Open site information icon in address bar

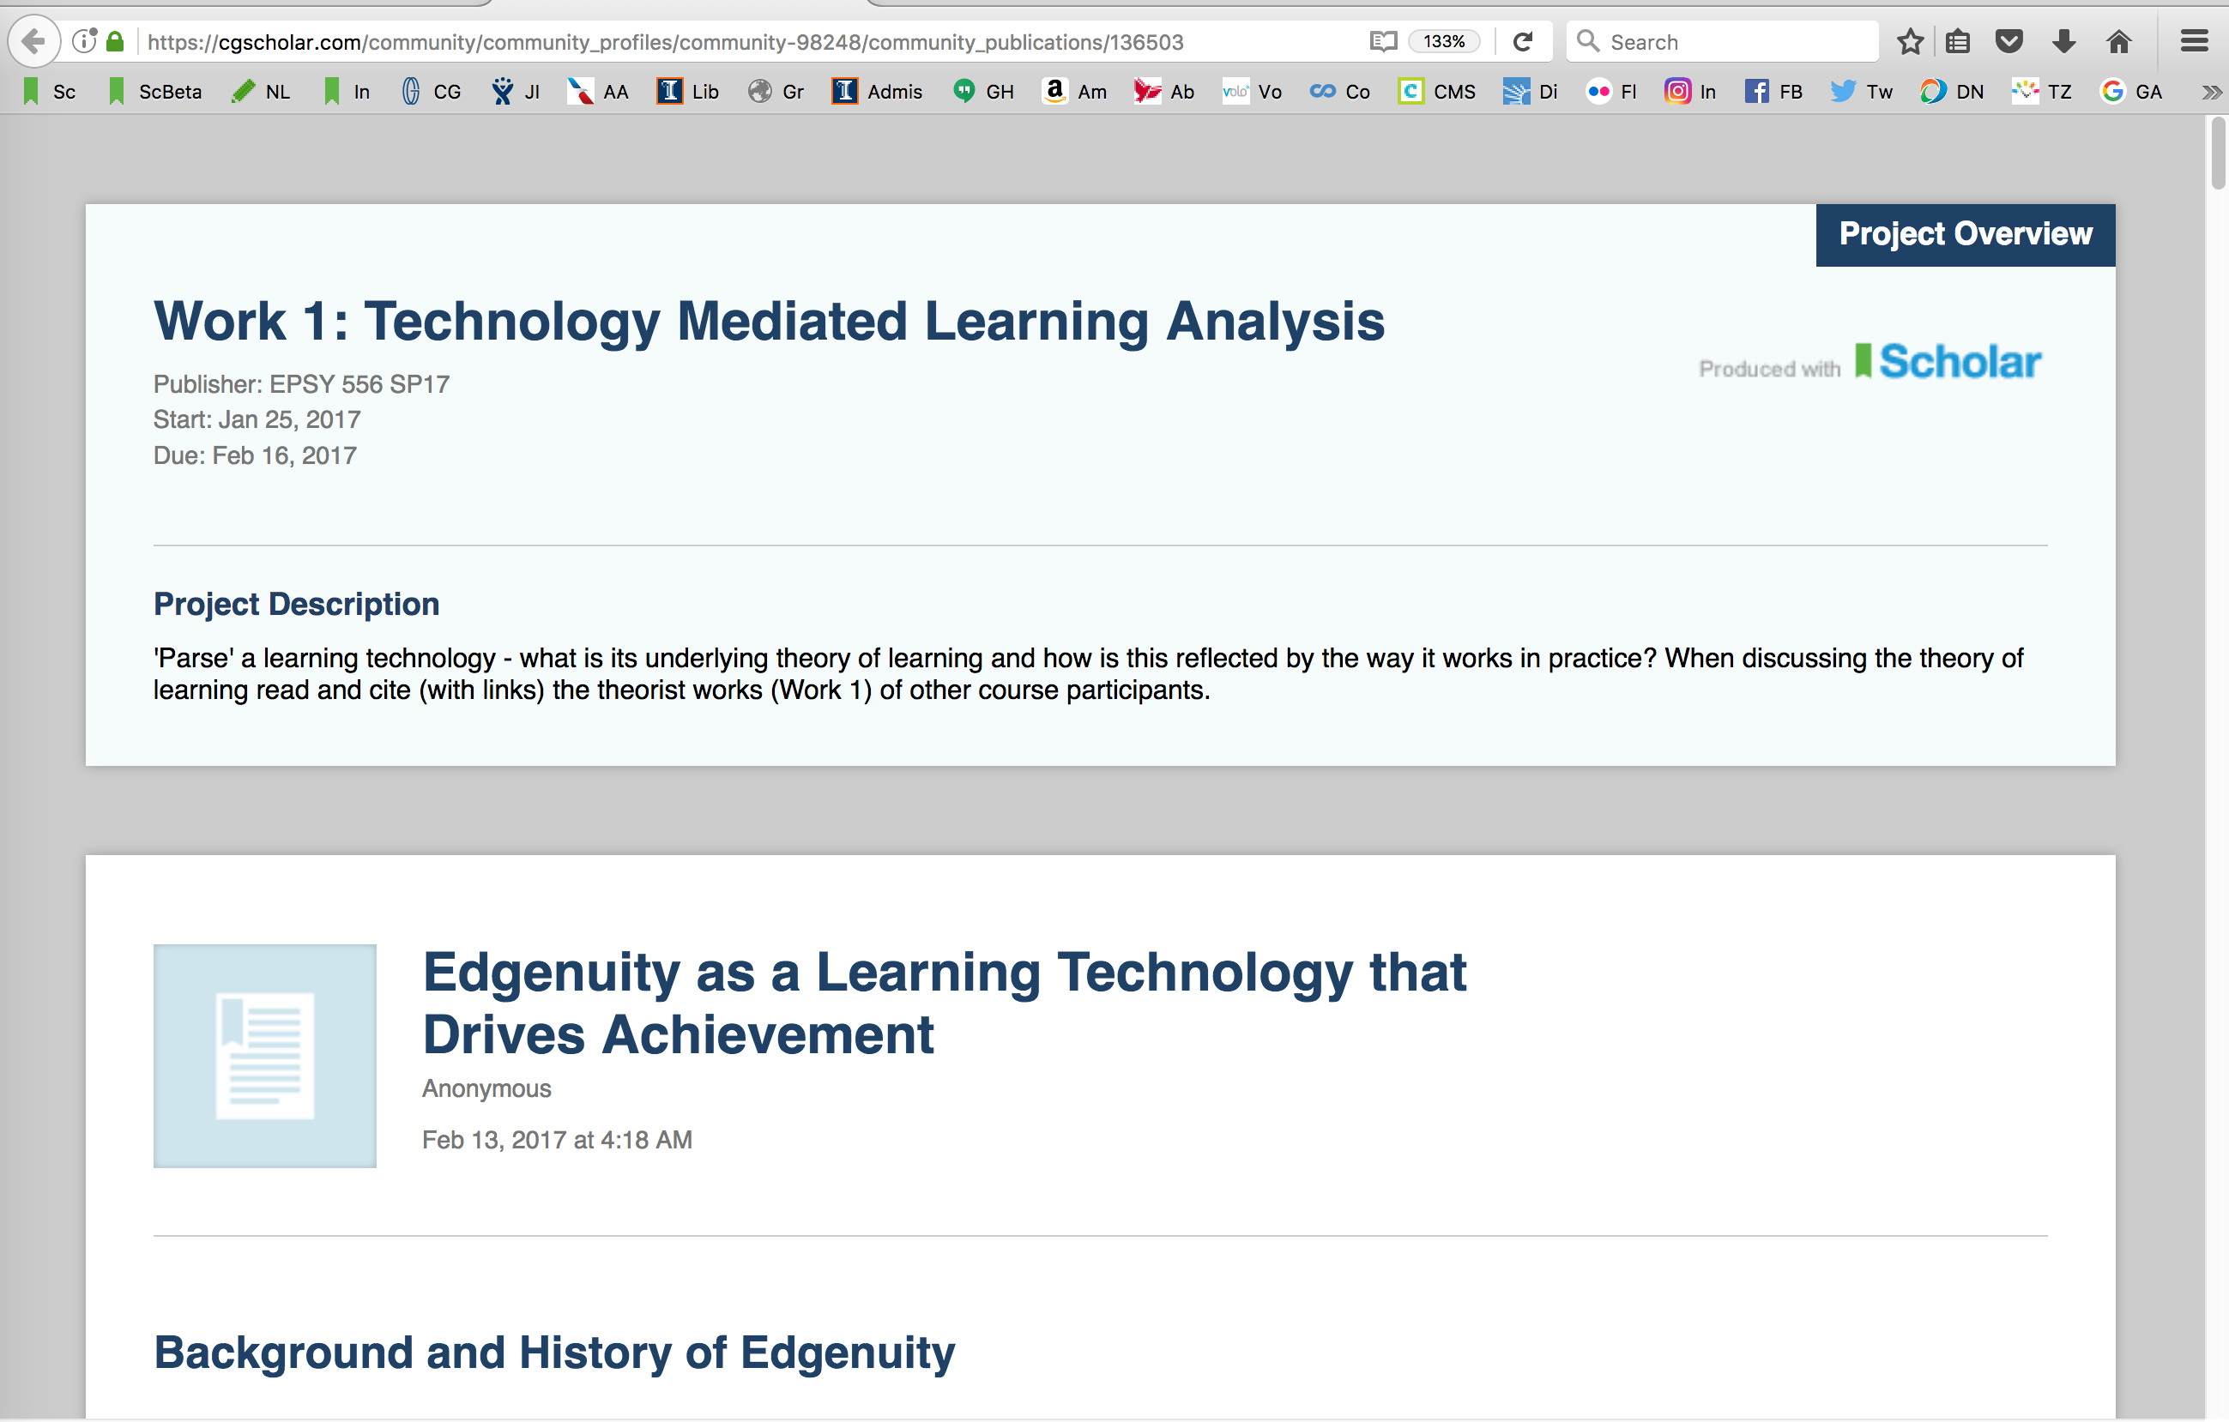pos(84,42)
